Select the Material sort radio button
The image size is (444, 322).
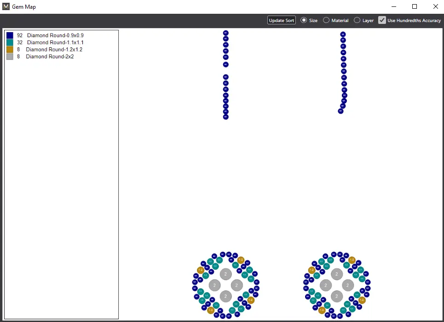click(326, 20)
